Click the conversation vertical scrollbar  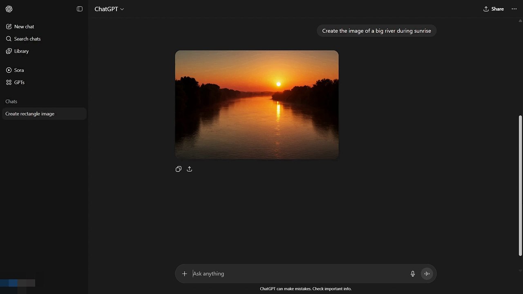pyautogui.click(x=520, y=186)
